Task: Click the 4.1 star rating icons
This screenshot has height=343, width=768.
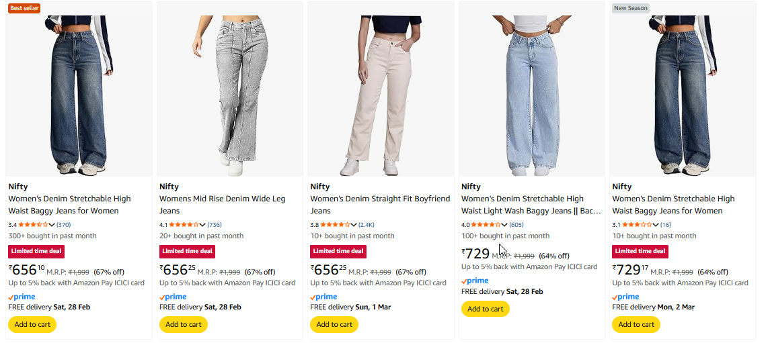Action: coord(184,224)
